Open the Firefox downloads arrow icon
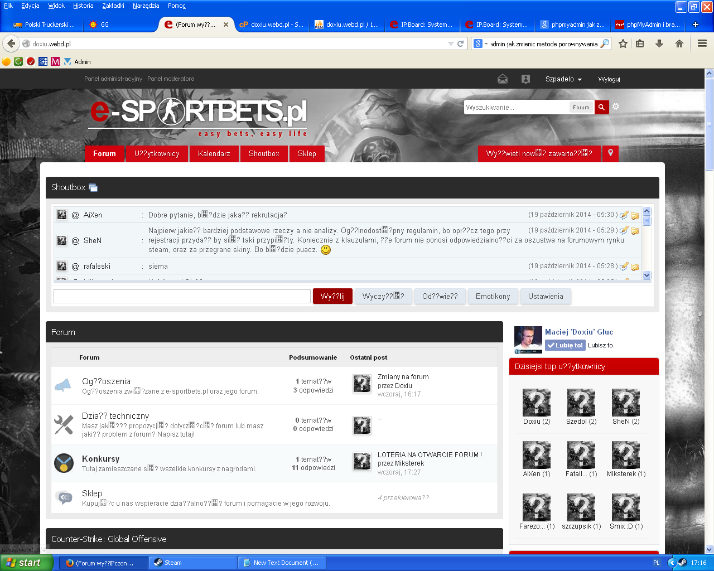Image resolution: width=714 pixels, height=571 pixels. point(659,43)
